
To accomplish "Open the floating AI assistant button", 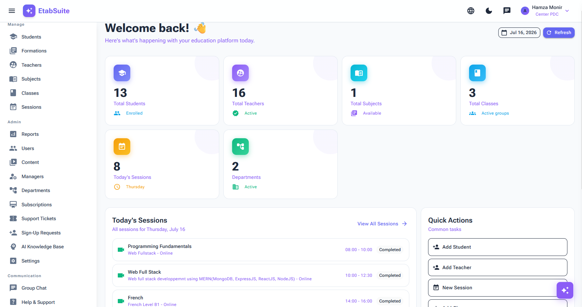I will [x=565, y=290].
